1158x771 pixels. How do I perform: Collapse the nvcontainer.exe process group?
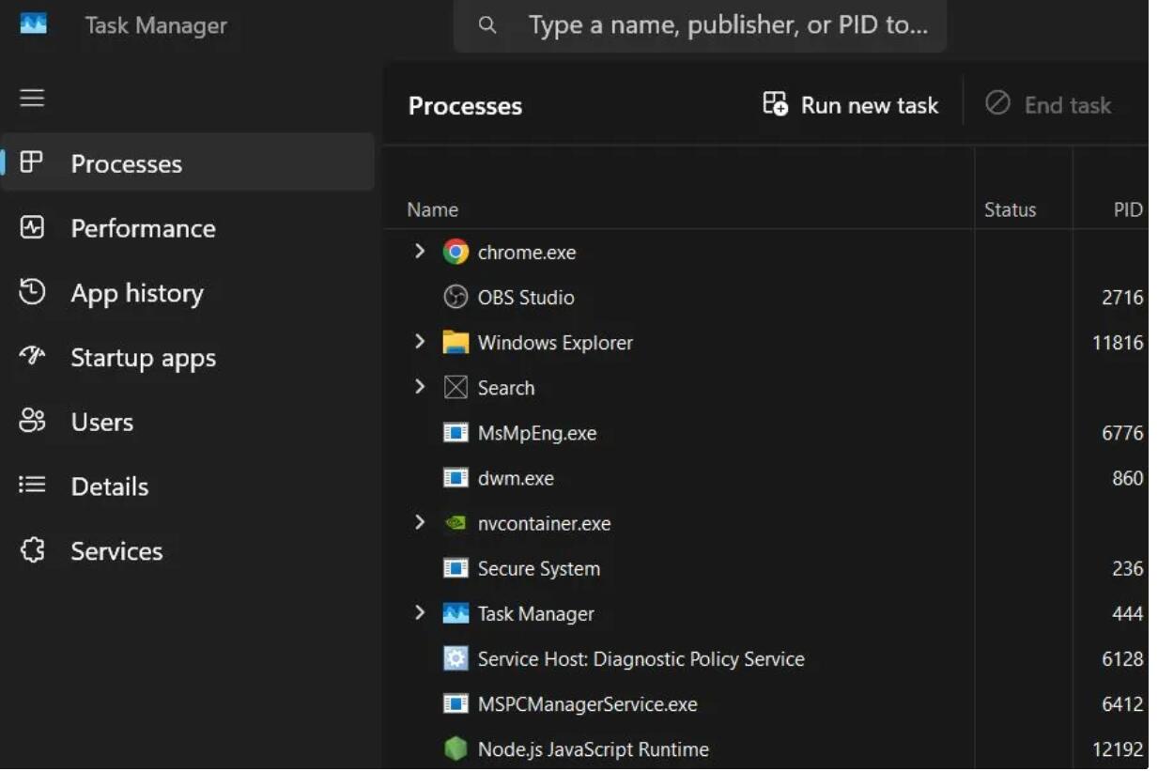420,523
